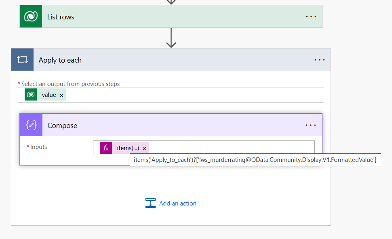Screen dimensions: 392x239
Task: Click the Dataverse icon on List rows
Action: click(31, 17)
